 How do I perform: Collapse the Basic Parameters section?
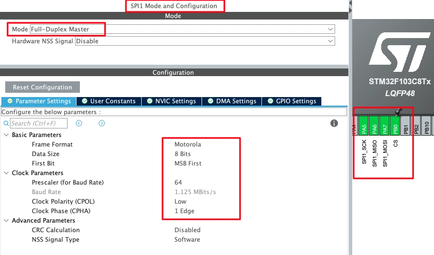click(6, 135)
